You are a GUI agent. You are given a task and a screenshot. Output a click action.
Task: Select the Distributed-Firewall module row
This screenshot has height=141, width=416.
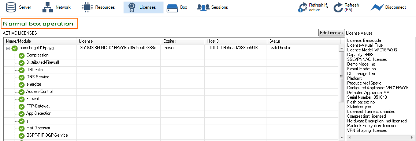(x=171, y=63)
